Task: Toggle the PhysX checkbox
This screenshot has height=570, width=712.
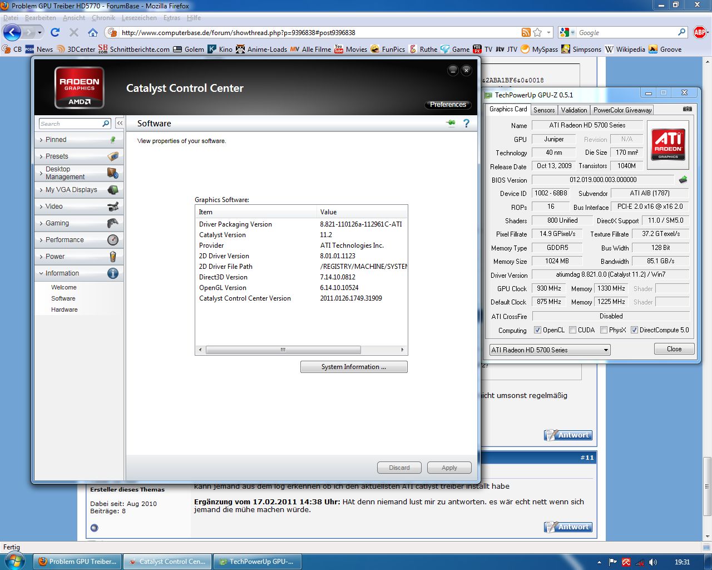Action: [x=604, y=330]
